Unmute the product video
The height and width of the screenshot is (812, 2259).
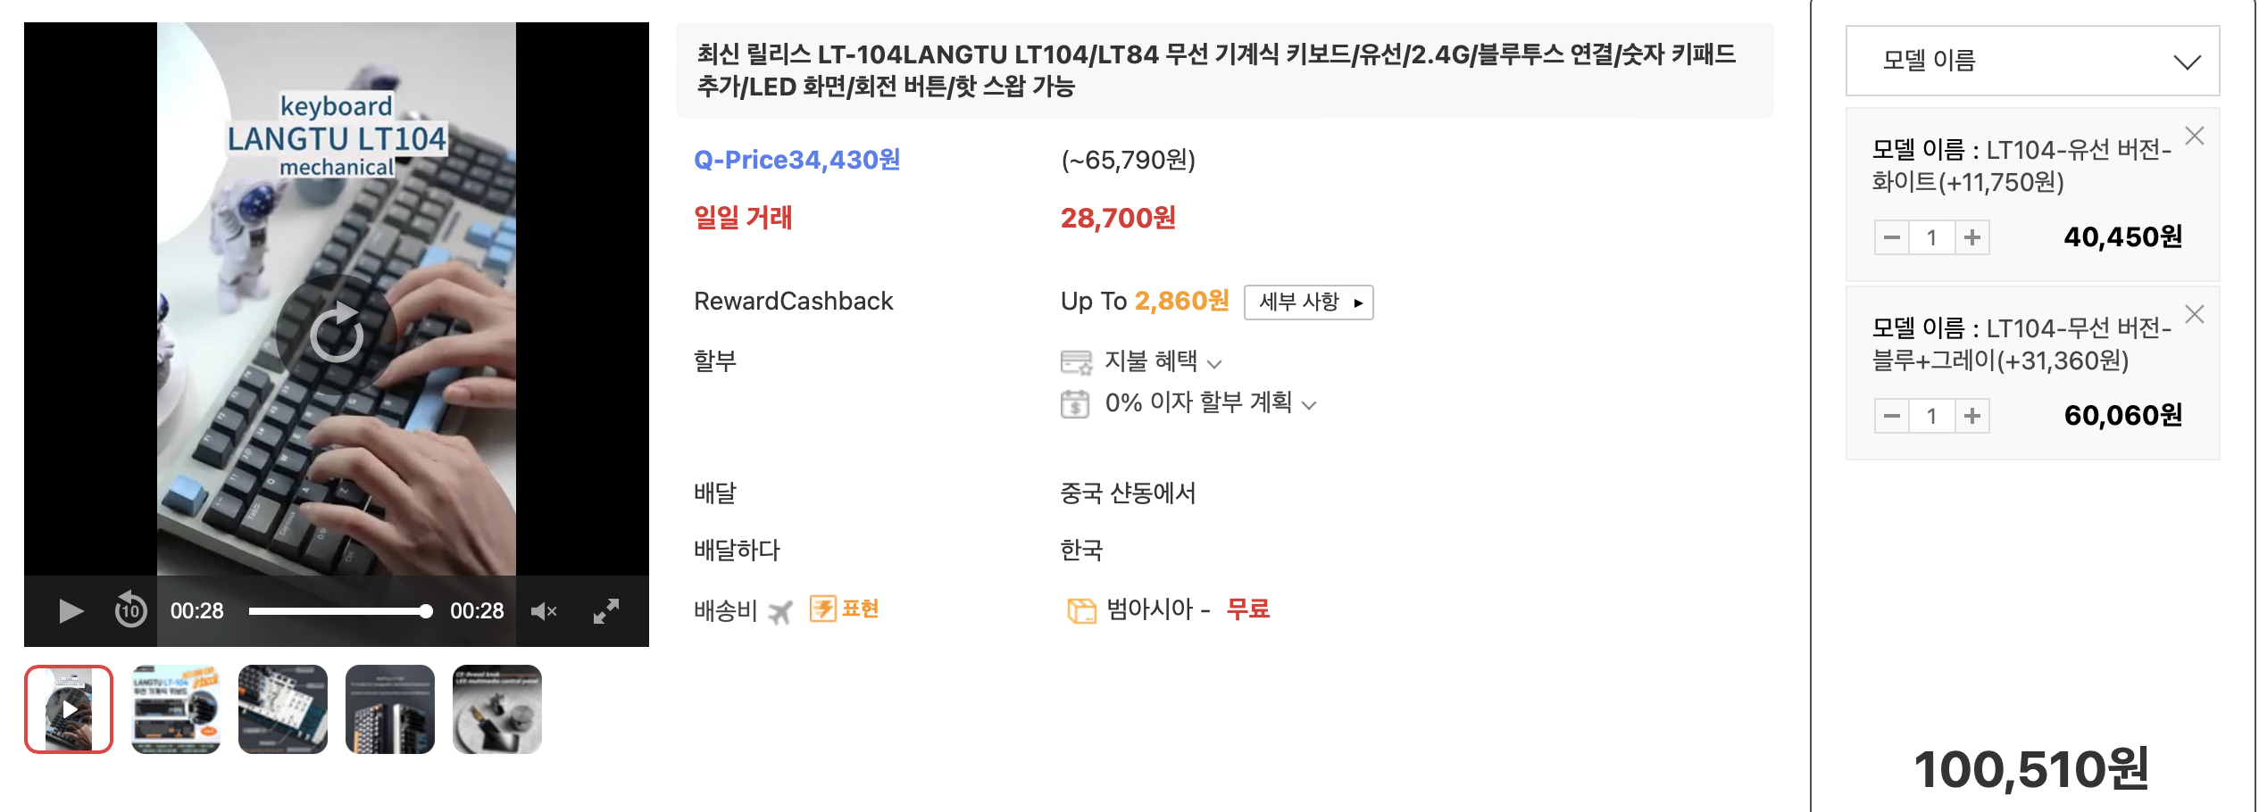tap(544, 610)
